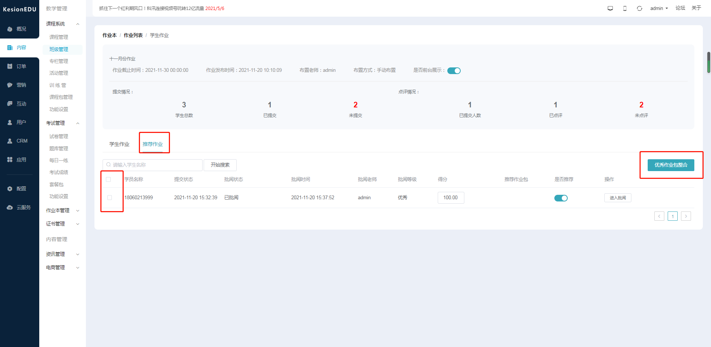Open 考试成绩 in the side menu

click(x=59, y=173)
